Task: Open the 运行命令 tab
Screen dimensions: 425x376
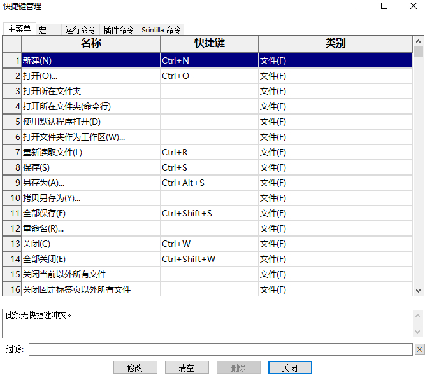Action: 80,30
